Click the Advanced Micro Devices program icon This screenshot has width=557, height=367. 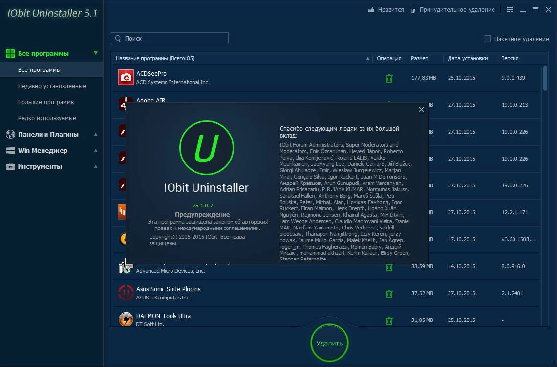pos(126,267)
